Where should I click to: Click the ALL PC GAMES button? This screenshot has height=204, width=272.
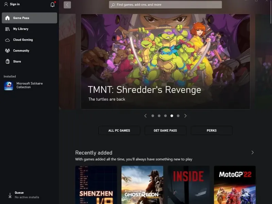(x=119, y=131)
